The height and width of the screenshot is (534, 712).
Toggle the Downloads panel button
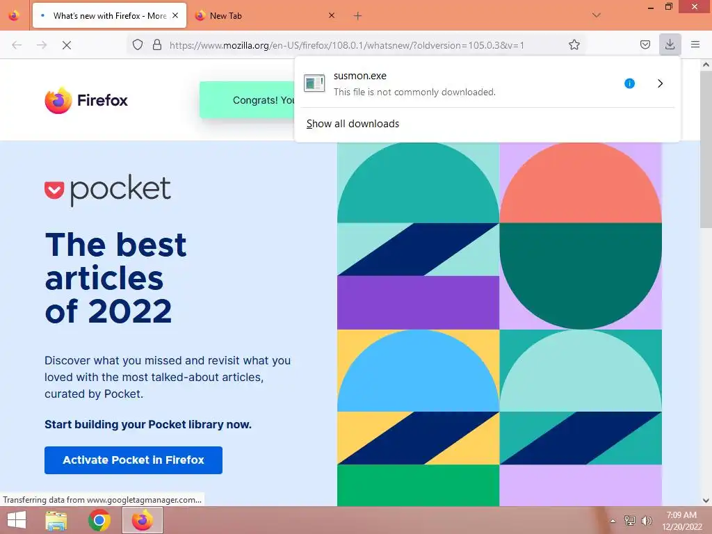click(x=670, y=44)
